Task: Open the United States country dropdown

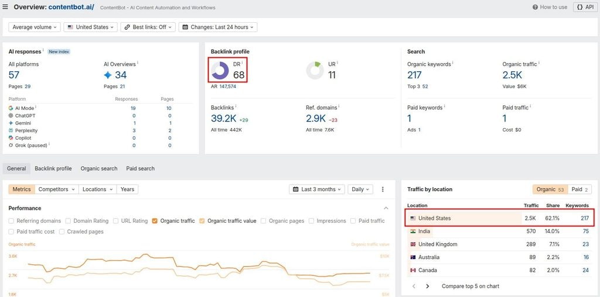Action: [x=91, y=27]
